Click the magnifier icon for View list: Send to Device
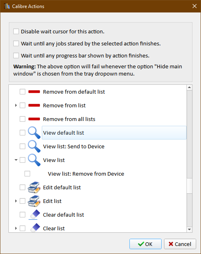 click(34, 146)
